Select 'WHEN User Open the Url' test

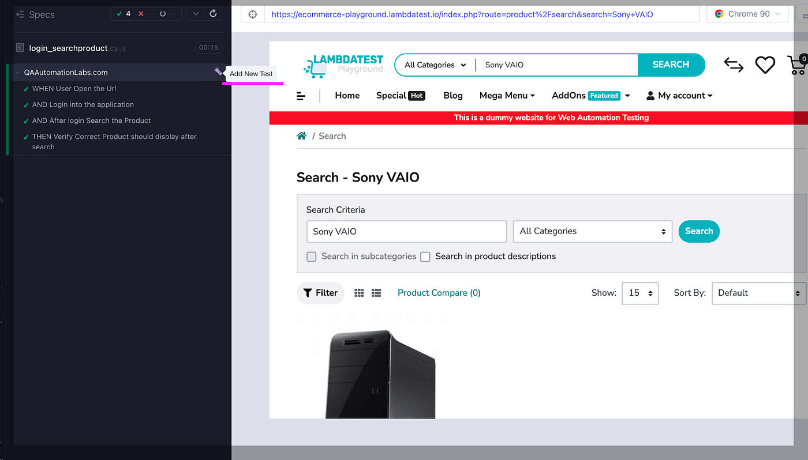pyautogui.click(x=74, y=89)
